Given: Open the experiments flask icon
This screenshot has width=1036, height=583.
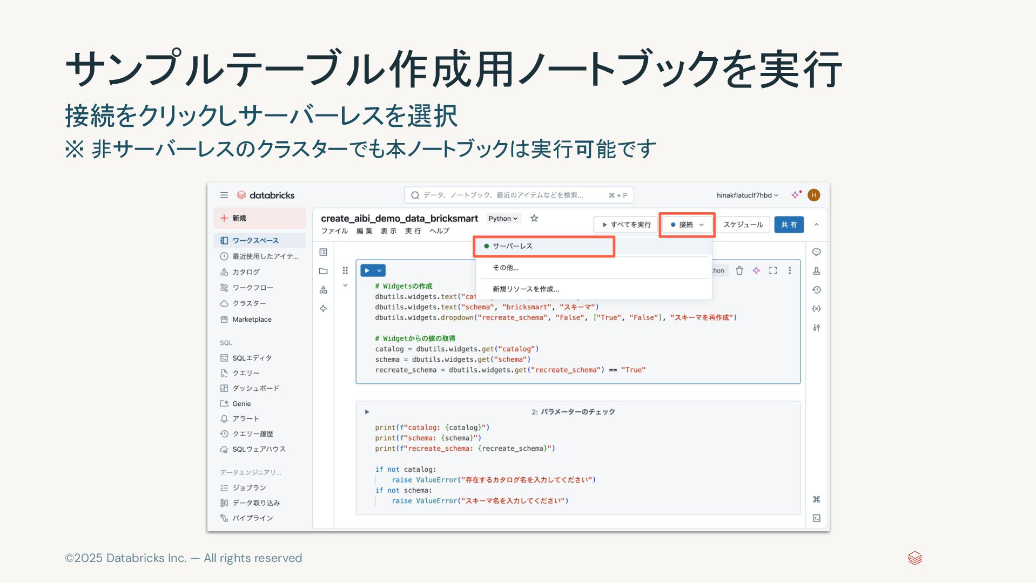Looking at the screenshot, I should point(817,271).
